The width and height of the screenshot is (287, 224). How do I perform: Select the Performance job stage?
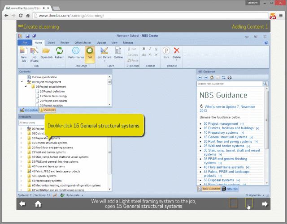[x=76, y=53]
